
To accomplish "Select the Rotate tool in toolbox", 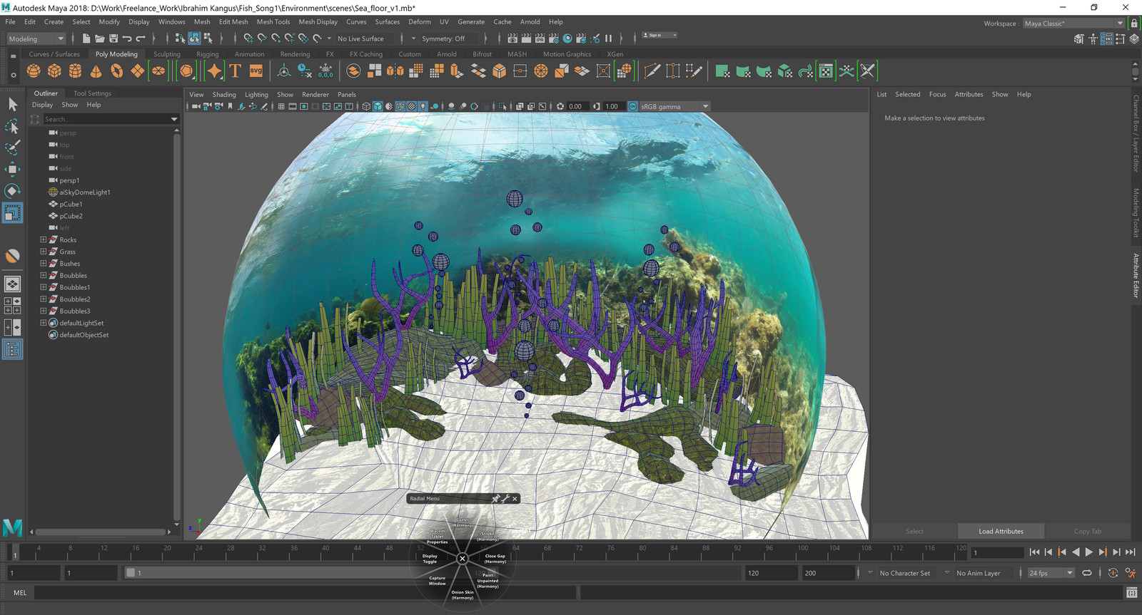I will point(12,190).
